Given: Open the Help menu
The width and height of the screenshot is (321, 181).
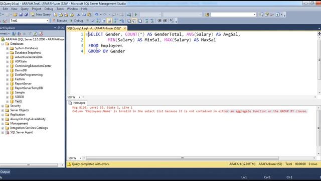Looking at the screenshot, I should (x=84, y=9).
